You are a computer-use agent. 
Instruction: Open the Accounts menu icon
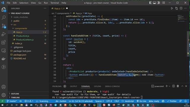click(x=4, y=87)
